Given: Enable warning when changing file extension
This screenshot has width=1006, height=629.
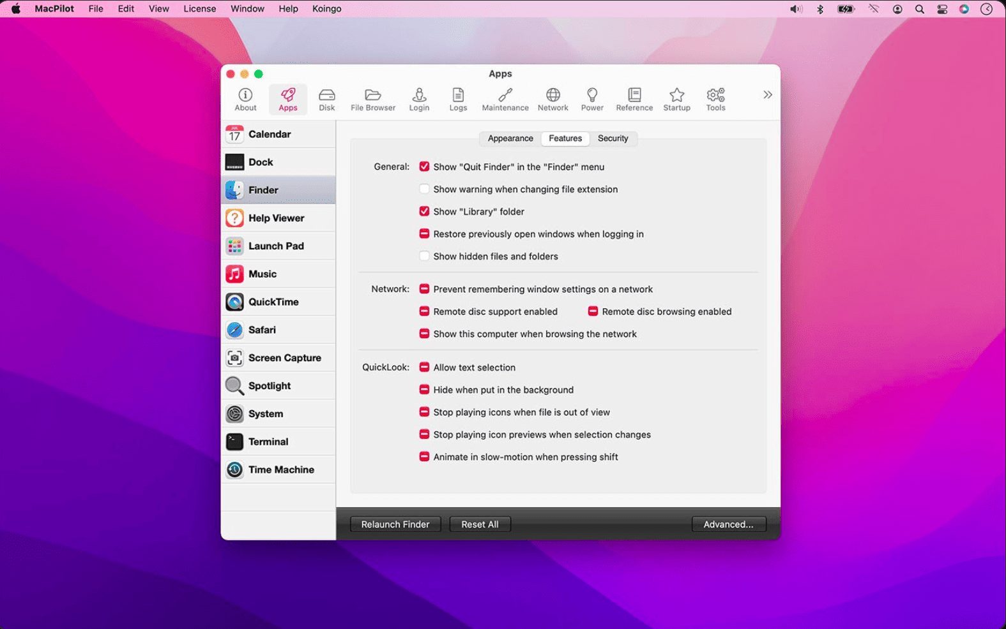Looking at the screenshot, I should click(x=424, y=189).
